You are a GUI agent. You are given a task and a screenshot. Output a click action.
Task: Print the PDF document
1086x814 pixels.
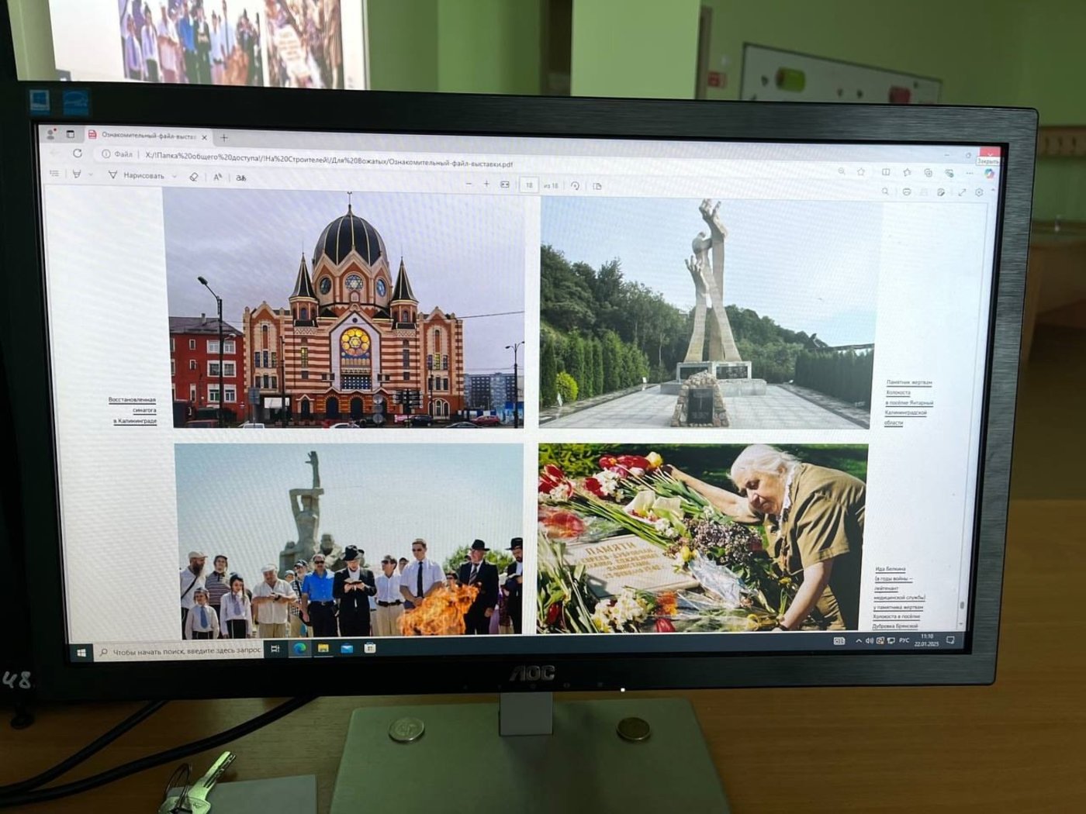[906, 191]
